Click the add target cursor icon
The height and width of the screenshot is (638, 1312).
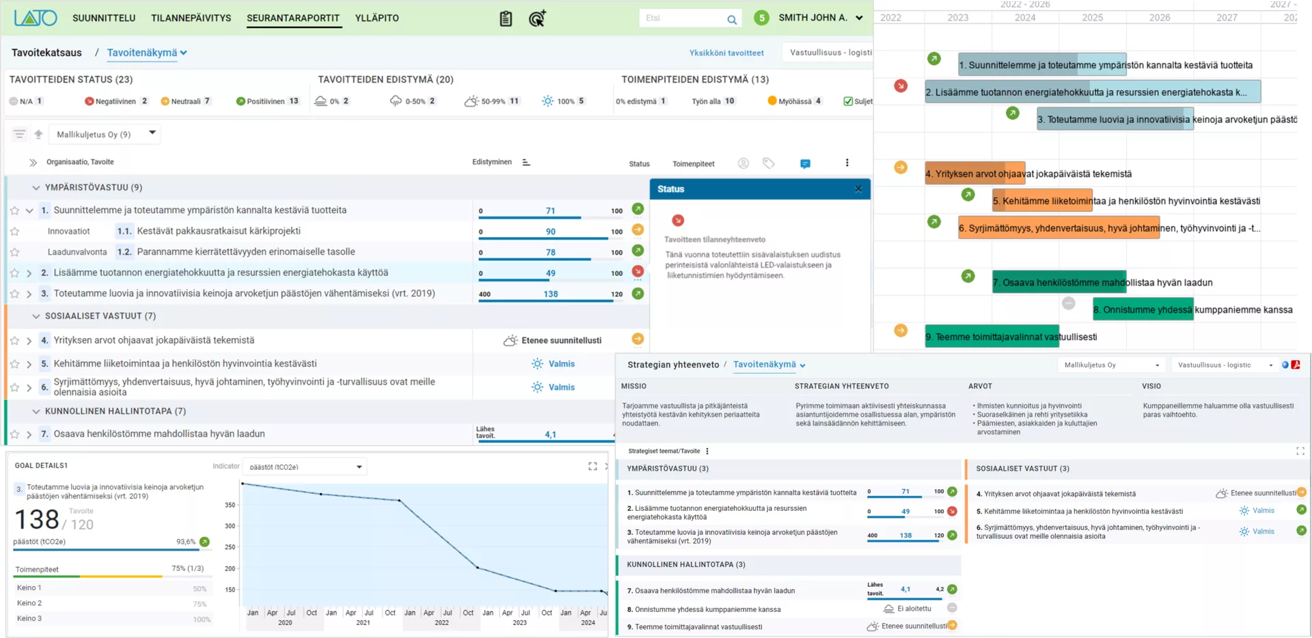pyautogui.click(x=537, y=18)
